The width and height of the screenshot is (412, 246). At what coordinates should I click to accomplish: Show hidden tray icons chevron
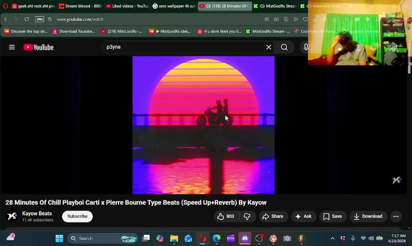(332, 238)
